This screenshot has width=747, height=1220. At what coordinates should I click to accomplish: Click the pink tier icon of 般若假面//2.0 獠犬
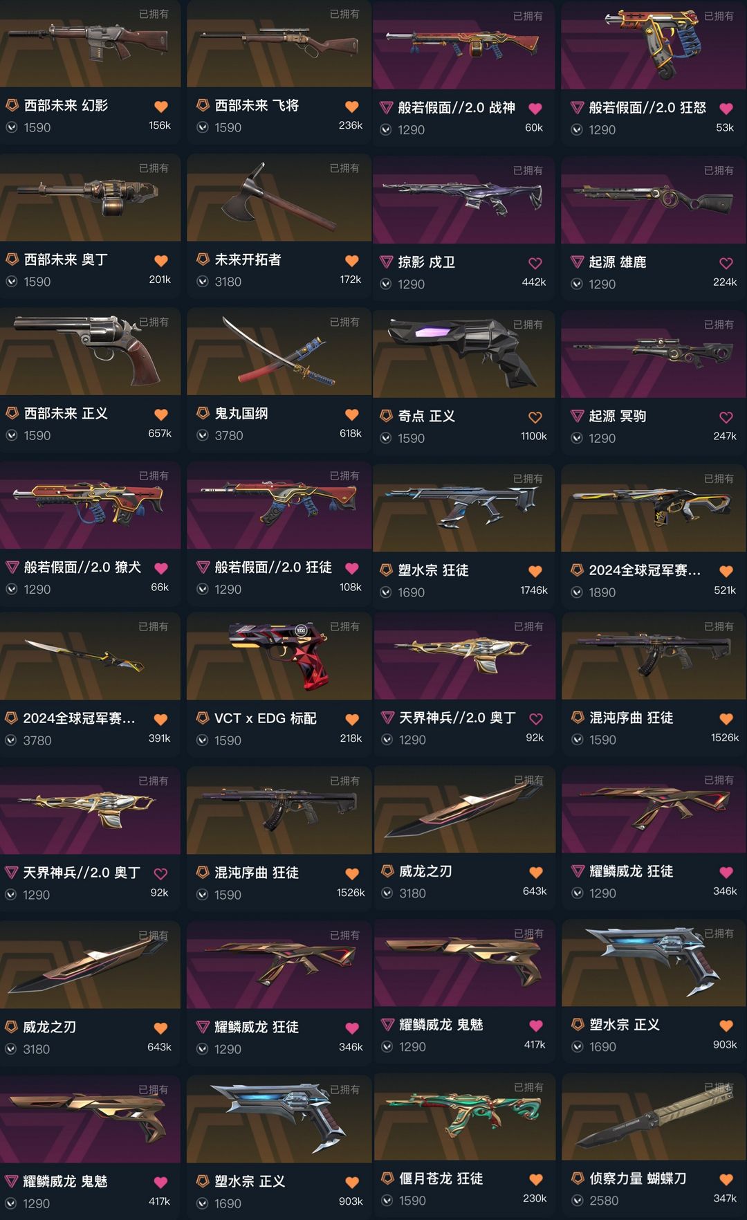coord(12,567)
